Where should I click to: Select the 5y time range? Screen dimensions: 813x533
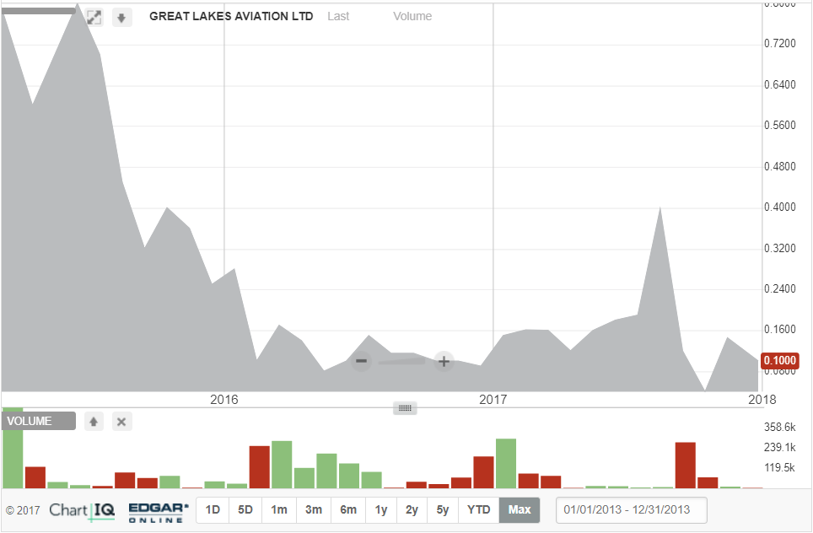443,510
